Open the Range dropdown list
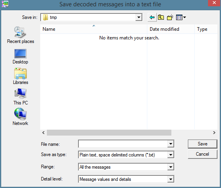 (171, 167)
